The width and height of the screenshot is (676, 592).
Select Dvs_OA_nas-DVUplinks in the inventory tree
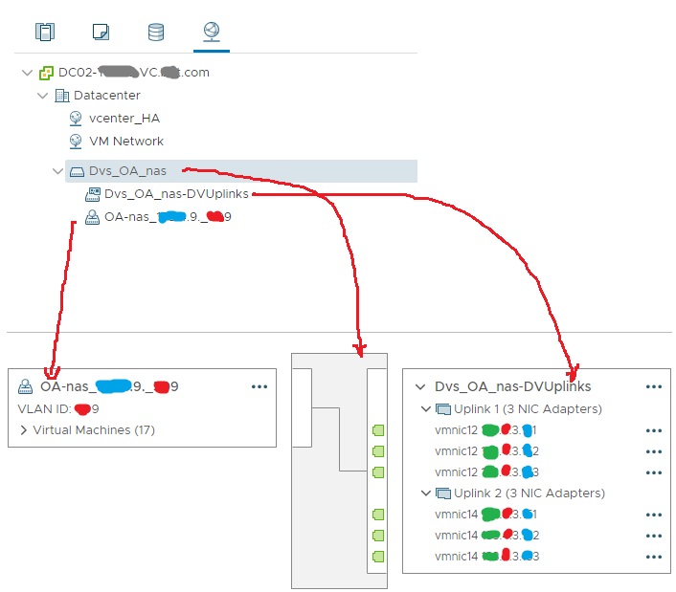(176, 194)
